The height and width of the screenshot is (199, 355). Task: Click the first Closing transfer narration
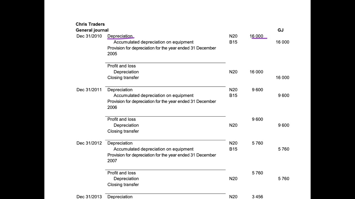123,78
